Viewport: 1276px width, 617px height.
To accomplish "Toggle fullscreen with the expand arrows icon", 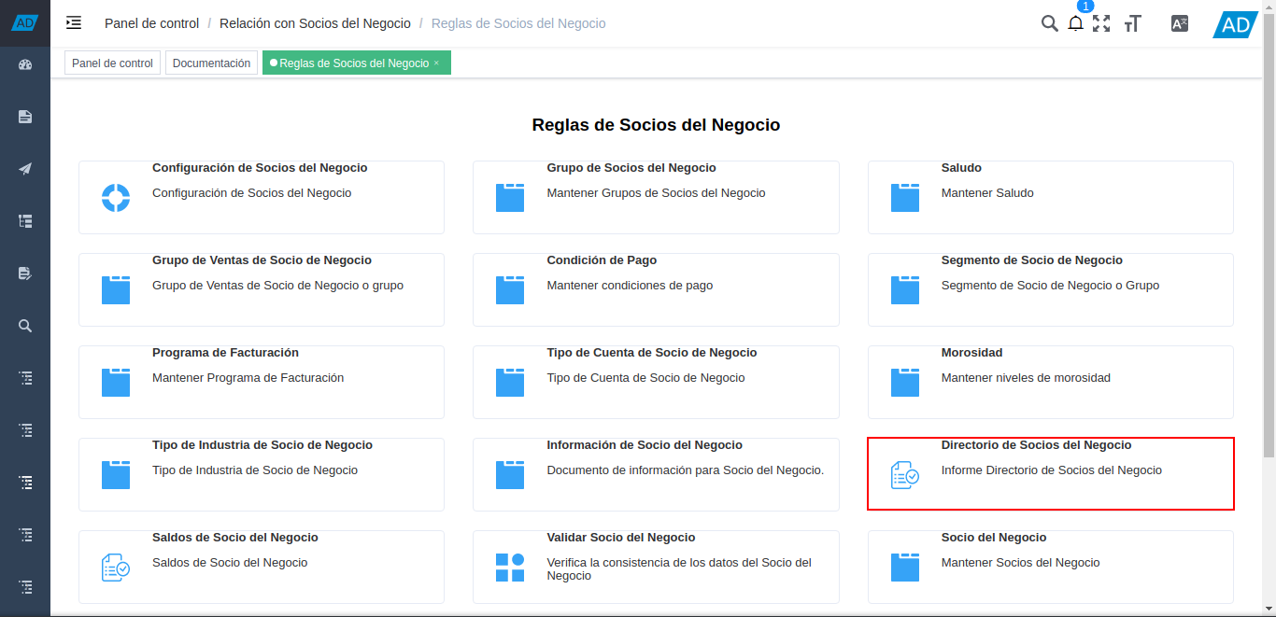I will [x=1102, y=24].
